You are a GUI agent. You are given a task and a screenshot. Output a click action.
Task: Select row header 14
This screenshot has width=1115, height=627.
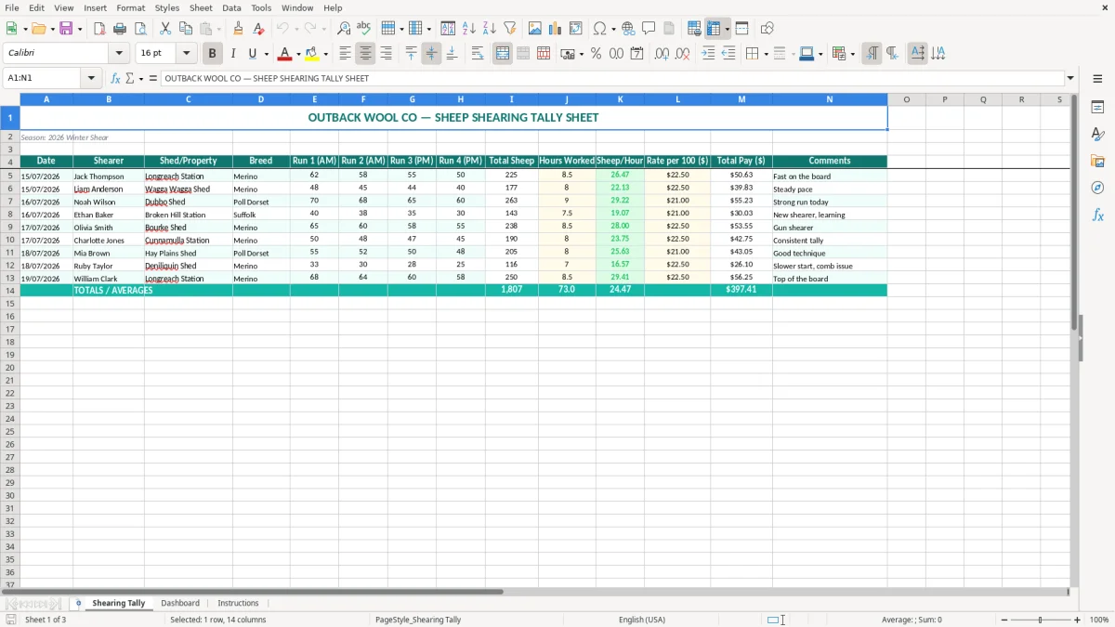(10, 291)
